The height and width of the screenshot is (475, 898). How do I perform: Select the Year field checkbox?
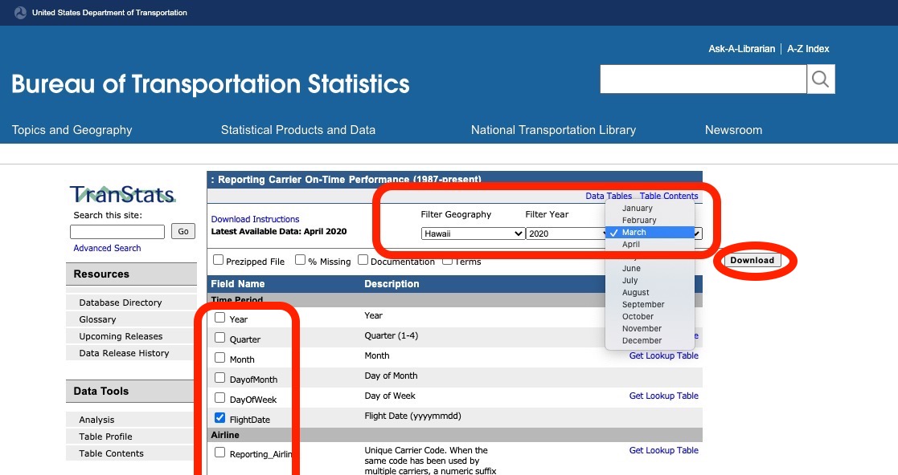pos(220,318)
